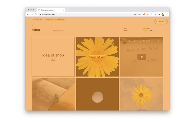The image size is (195, 122).
Task: Open the Portfolio flower tile
Action: 142,94
